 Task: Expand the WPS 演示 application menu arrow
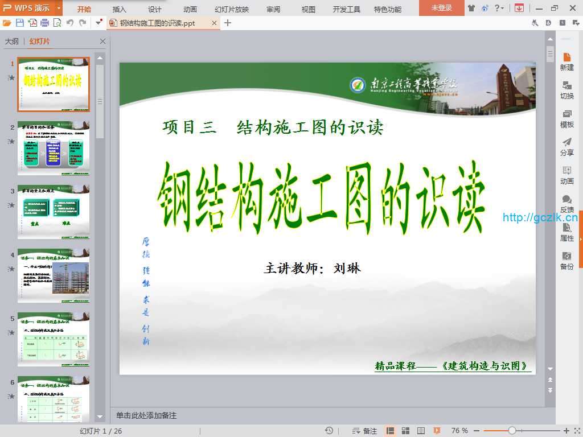[x=59, y=8]
